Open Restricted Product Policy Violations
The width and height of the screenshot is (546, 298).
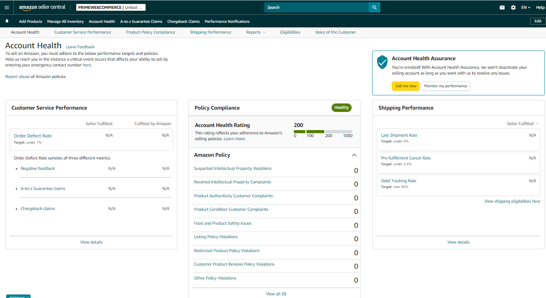coord(227,251)
